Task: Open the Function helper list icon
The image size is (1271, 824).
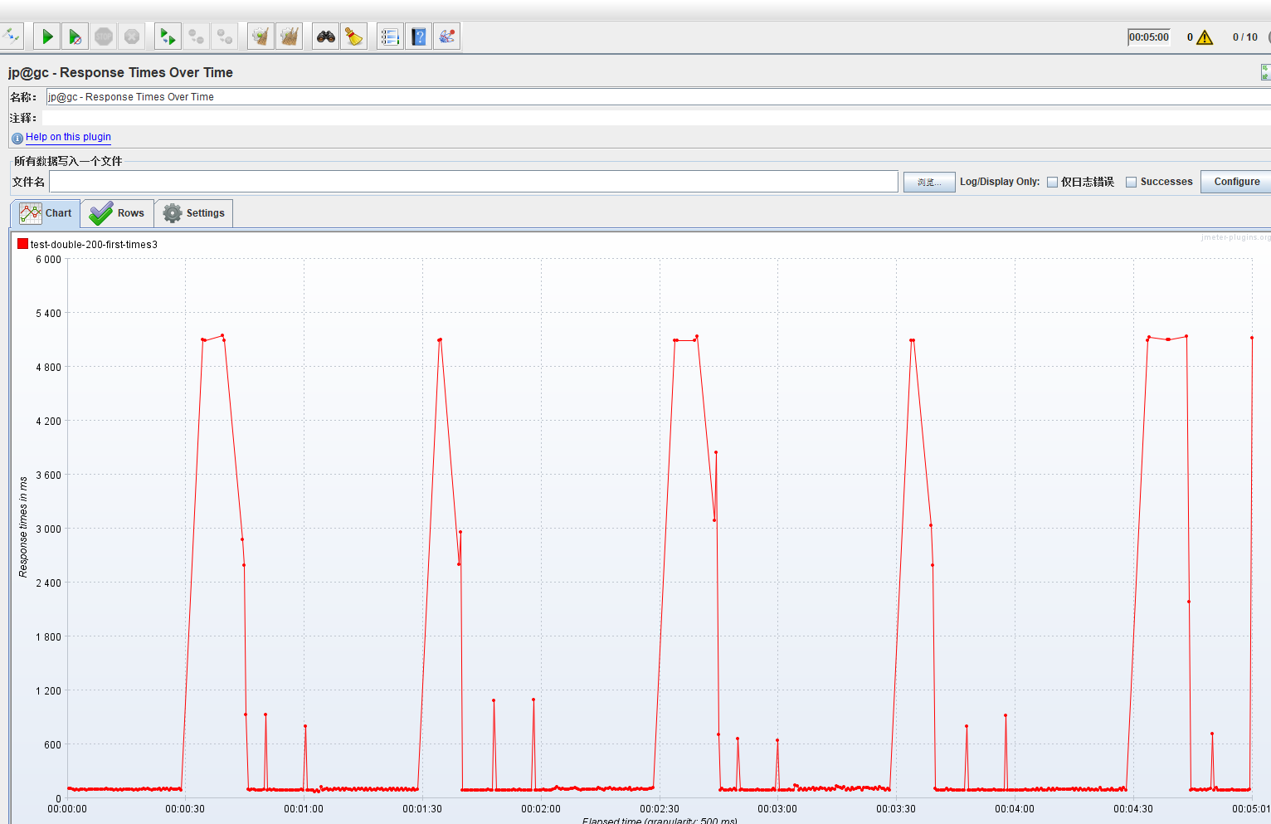Action: [x=390, y=37]
